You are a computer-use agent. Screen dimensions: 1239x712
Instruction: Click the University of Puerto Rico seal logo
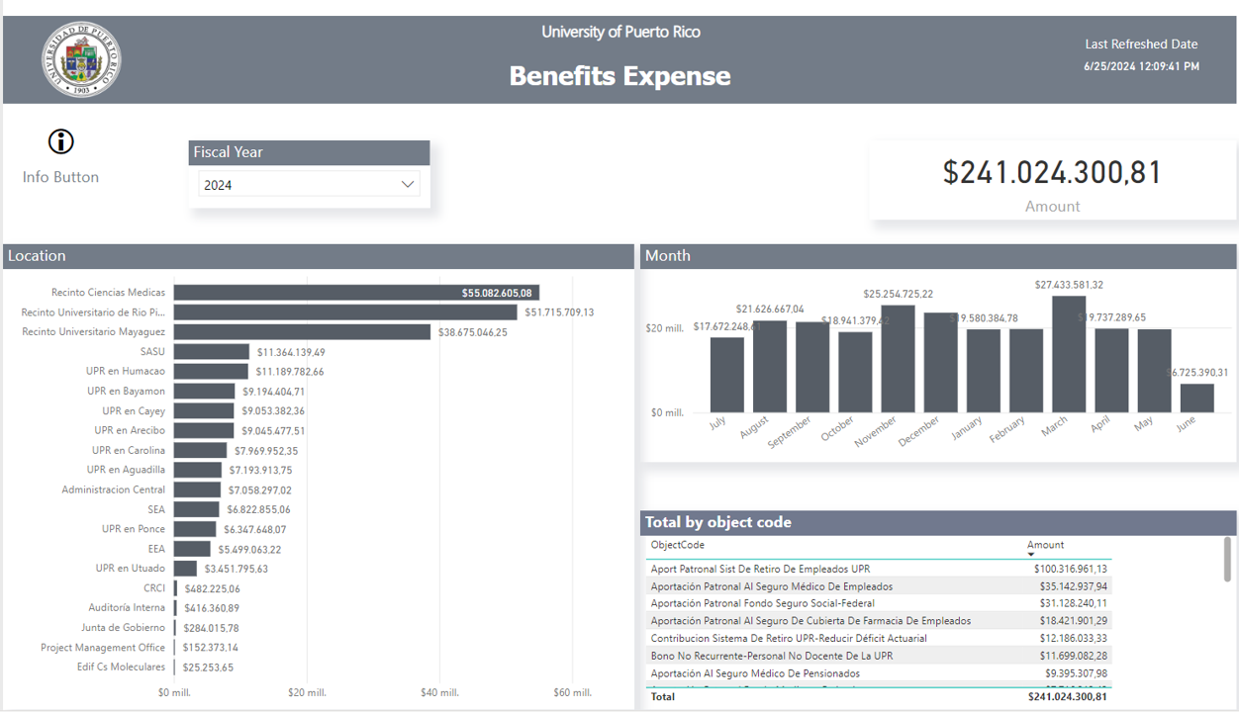point(81,60)
